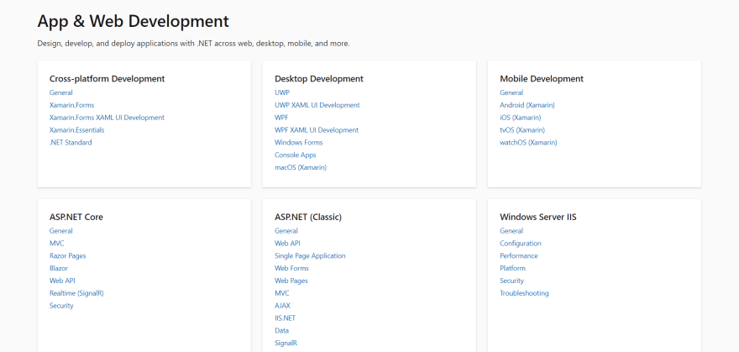Go to Performance under Windows Server IIS
The image size is (739, 352).
(x=519, y=256)
